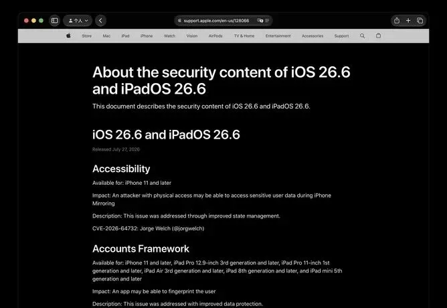
Task: Toggle the Safari sidebar button
Action: pos(54,21)
